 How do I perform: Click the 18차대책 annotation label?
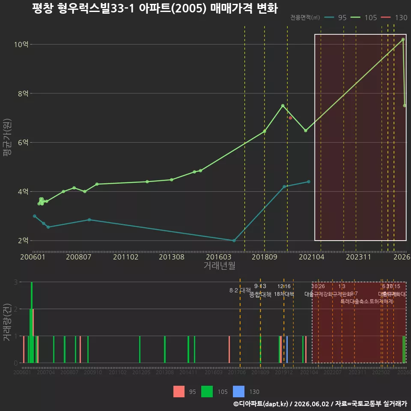pyautogui.click(x=284, y=294)
